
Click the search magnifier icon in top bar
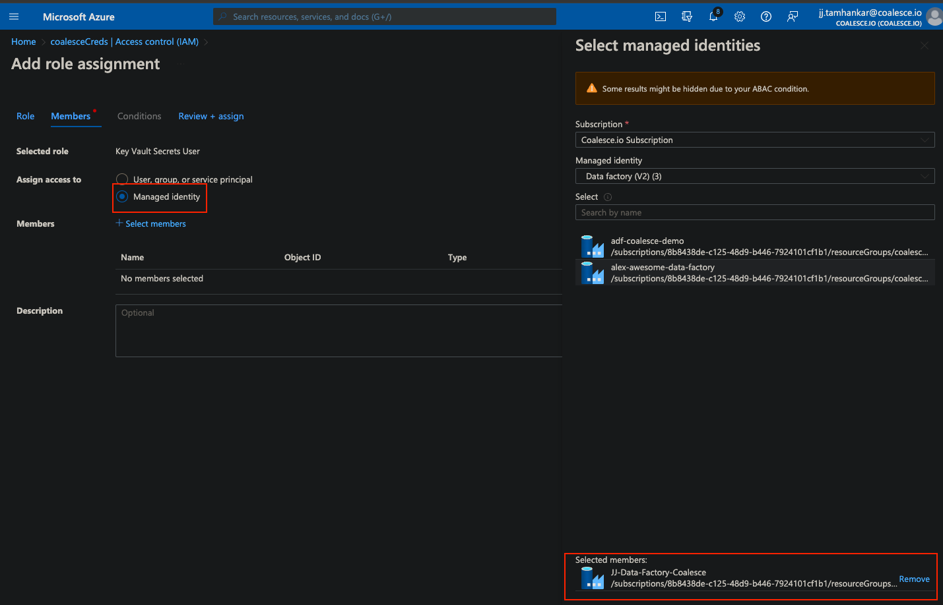point(223,16)
